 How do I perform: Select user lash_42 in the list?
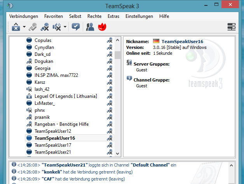click(42, 89)
